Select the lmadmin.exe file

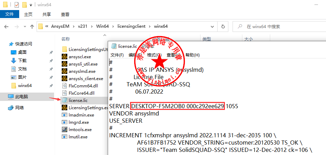pyautogui.click(x=78, y=115)
